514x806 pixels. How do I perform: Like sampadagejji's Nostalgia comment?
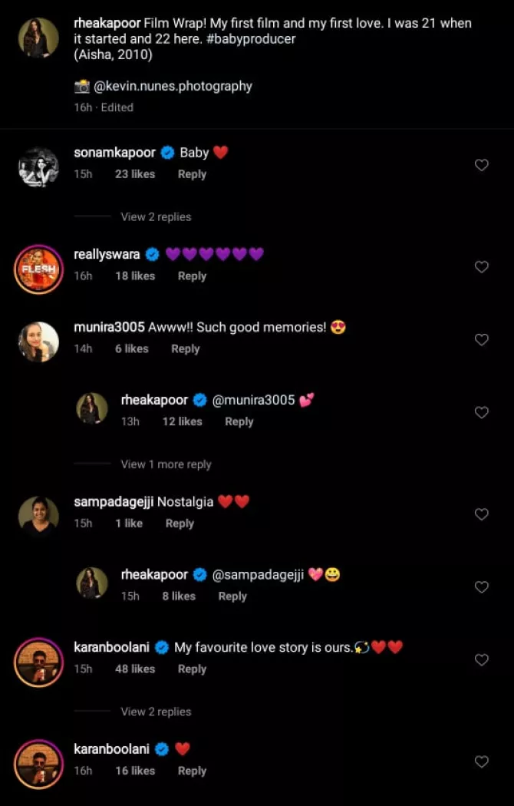482,514
